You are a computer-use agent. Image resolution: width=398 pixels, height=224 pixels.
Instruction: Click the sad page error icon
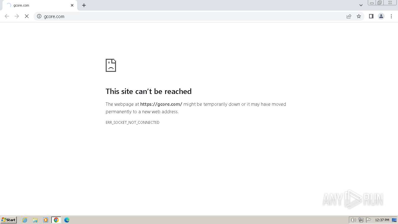click(111, 65)
